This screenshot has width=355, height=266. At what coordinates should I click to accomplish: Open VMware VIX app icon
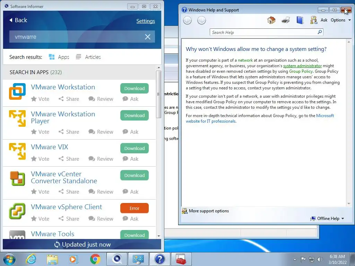17,151
